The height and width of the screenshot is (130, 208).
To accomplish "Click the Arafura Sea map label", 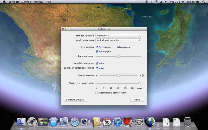I will tap(147, 17).
